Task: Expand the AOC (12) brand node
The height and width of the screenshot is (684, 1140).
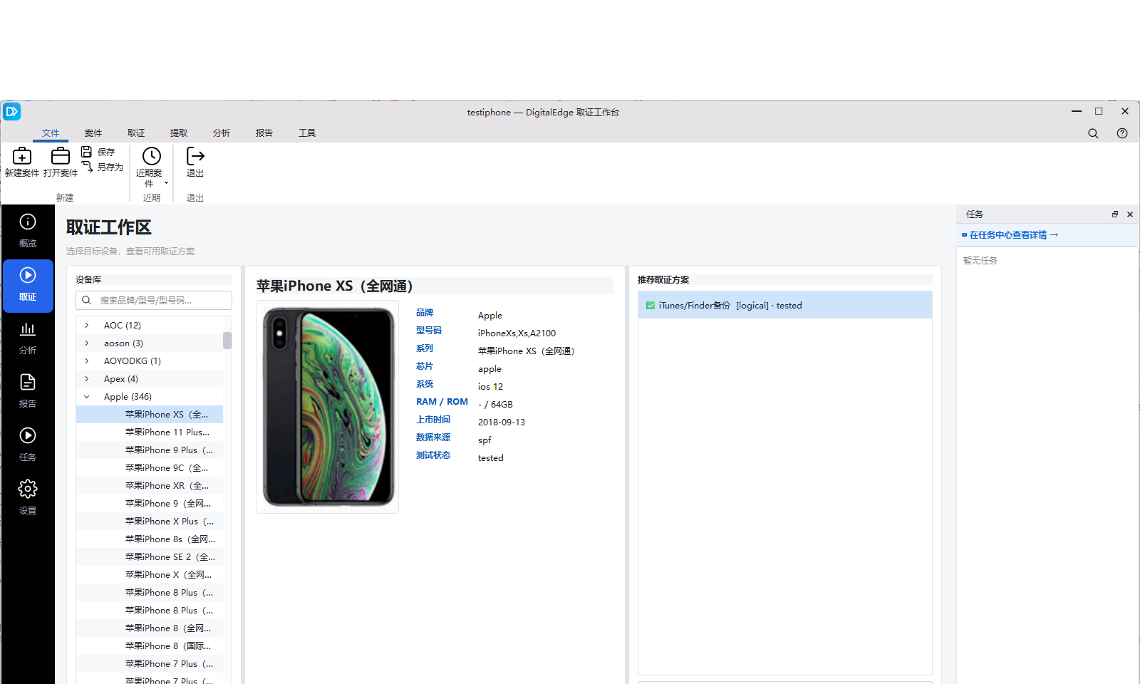Action: (87, 326)
